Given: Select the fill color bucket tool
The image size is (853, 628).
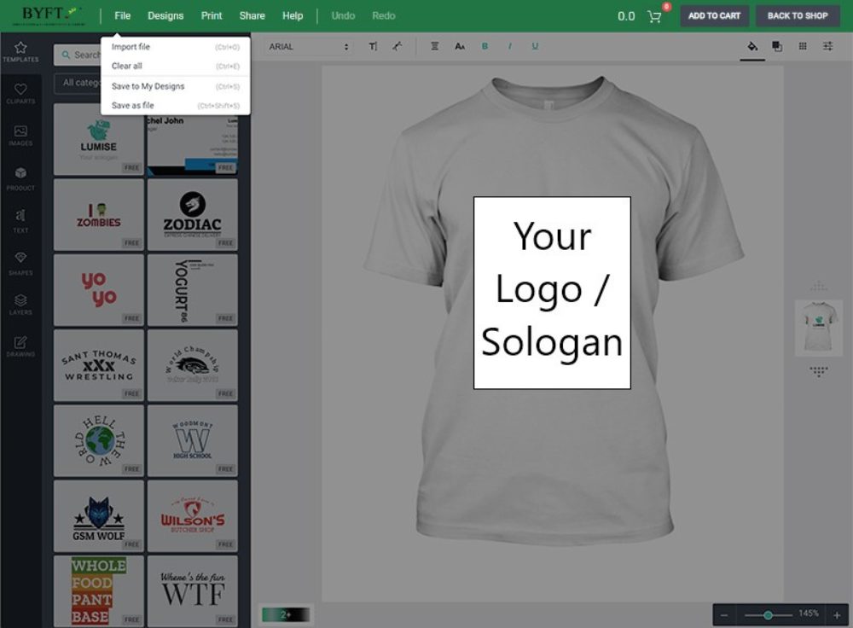Looking at the screenshot, I should coord(752,46).
